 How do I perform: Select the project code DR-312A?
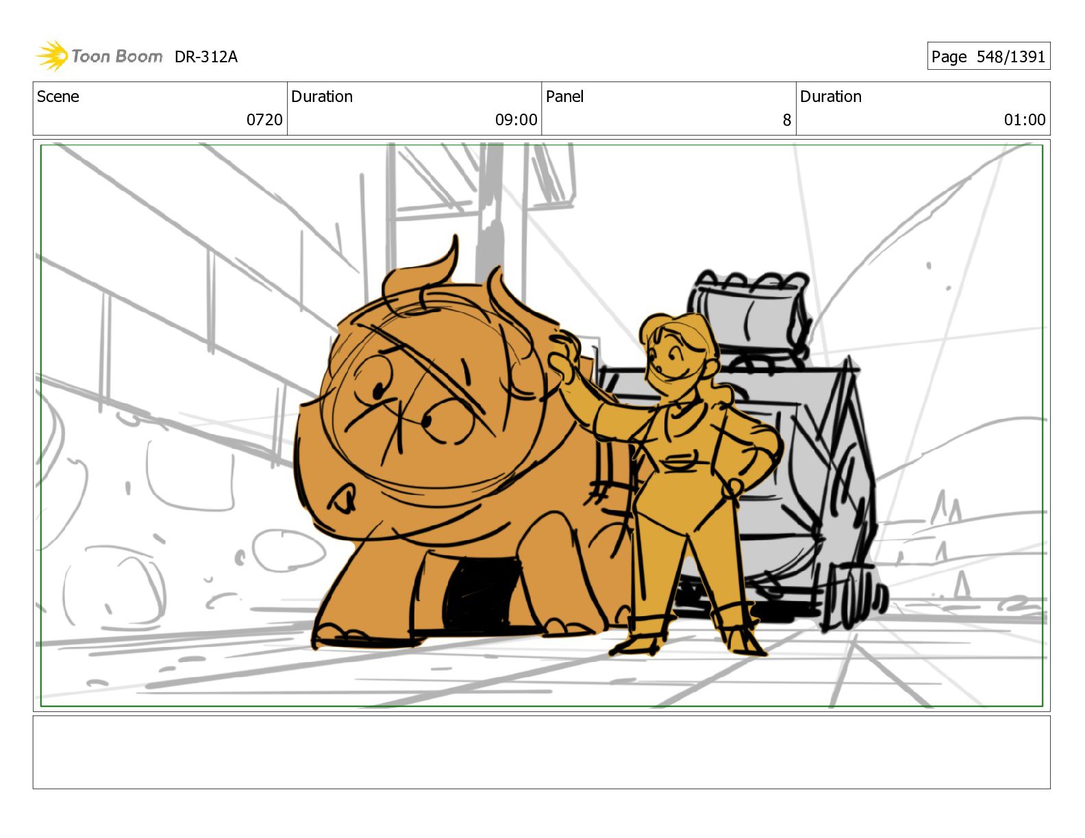tap(206, 57)
